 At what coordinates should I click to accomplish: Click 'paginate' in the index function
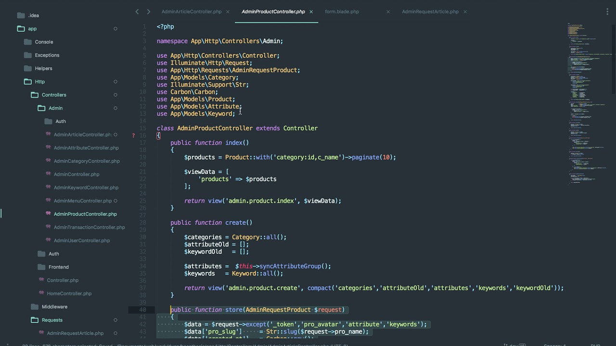[365, 157]
